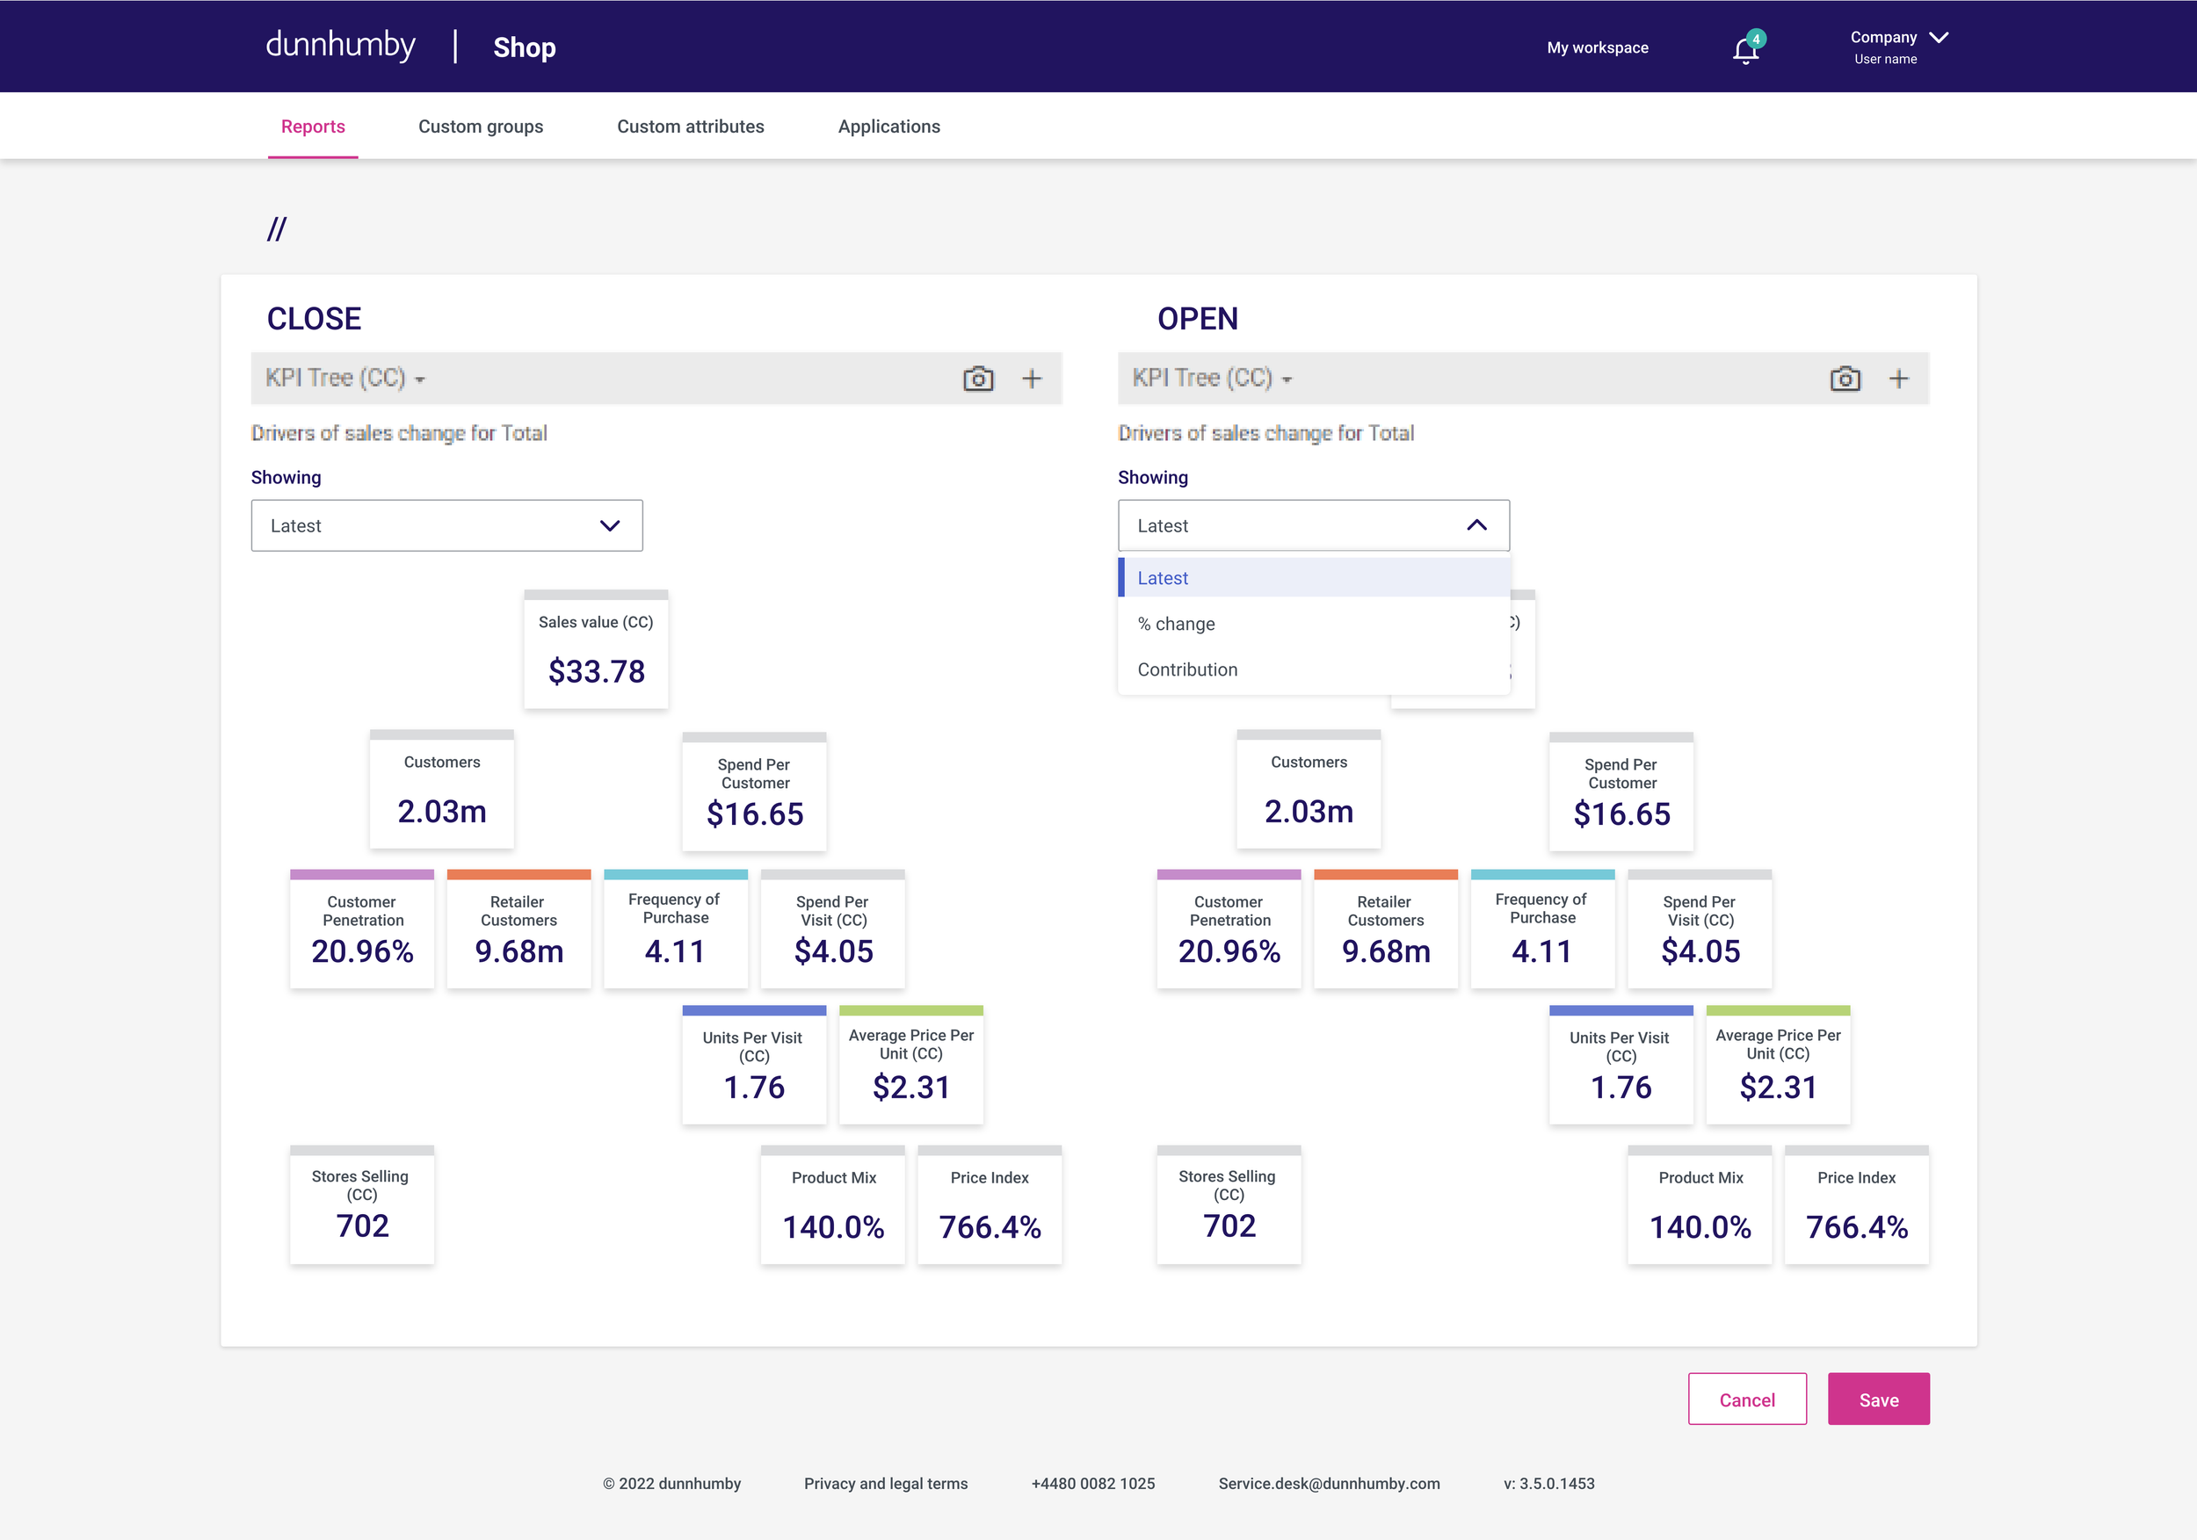The image size is (2197, 1540).
Task: Click the plus icon in OPEN panel
Action: coord(1898,379)
